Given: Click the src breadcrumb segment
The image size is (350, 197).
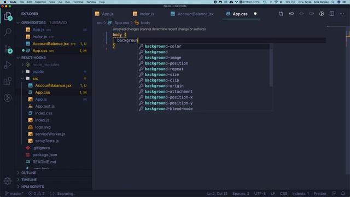Looking at the screenshot, I should pos(100,22).
